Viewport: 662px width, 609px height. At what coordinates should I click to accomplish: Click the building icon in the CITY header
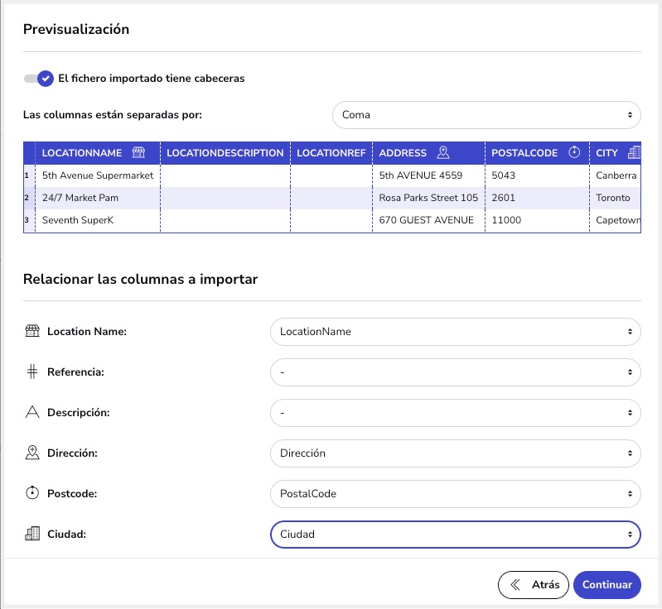pos(634,152)
